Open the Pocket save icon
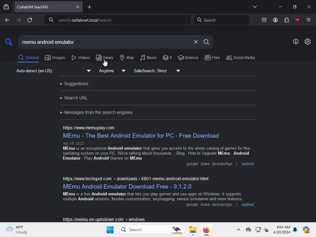The image size is (316, 237). pos(264,20)
